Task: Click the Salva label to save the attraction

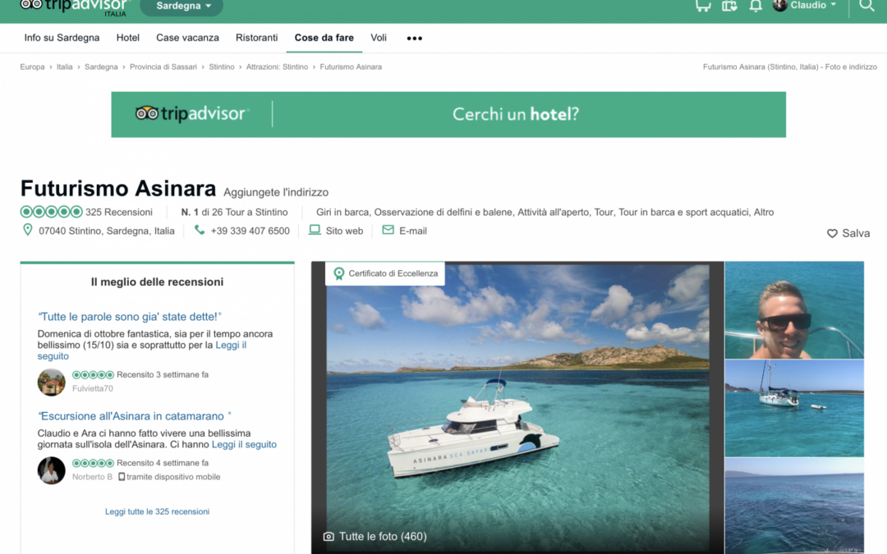Action: pyautogui.click(x=856, y=233)
